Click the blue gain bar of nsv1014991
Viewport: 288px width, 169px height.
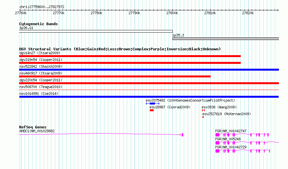(x=149, y=97)
